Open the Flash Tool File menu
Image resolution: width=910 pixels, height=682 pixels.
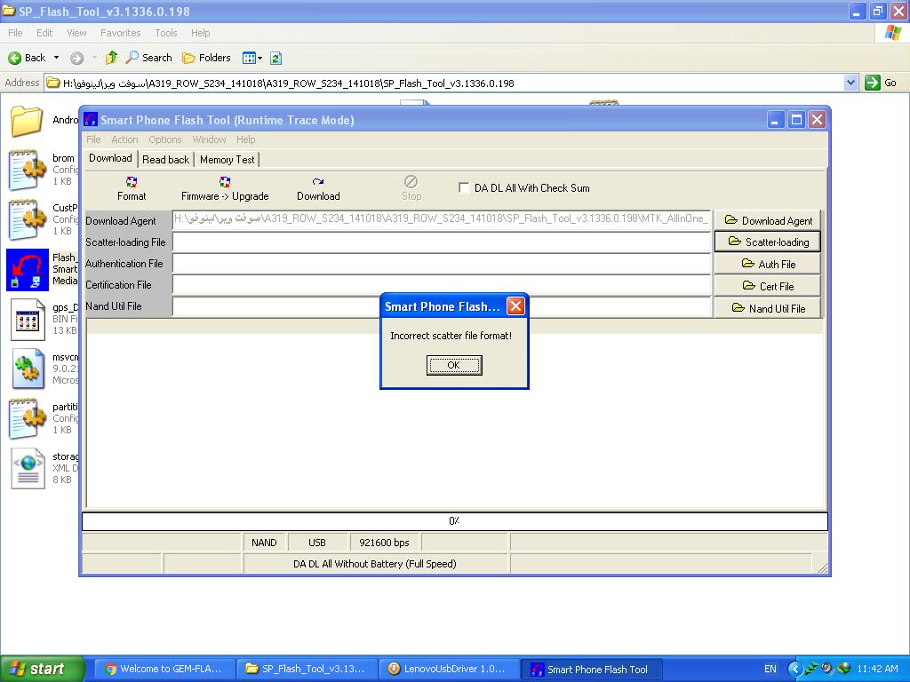[92, 139]
